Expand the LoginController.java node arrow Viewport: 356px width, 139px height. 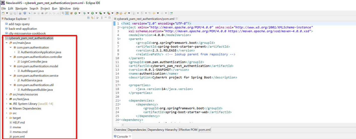[x=15, y=62]
